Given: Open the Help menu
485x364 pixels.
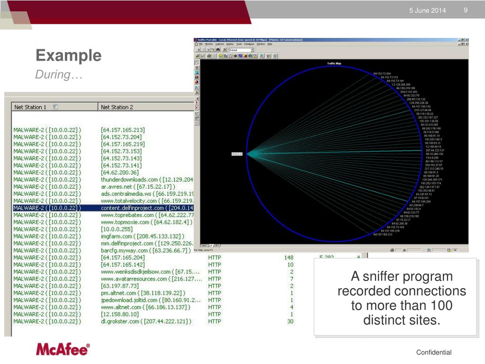Looking at the screenshot, I should (x=269, y=44).
